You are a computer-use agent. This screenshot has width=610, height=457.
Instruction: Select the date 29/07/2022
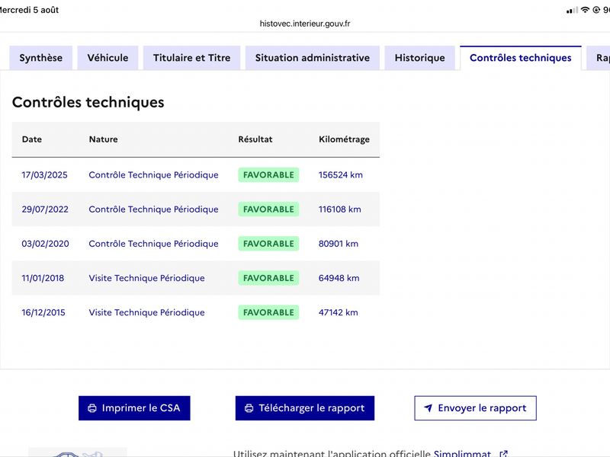coord(45,209)
